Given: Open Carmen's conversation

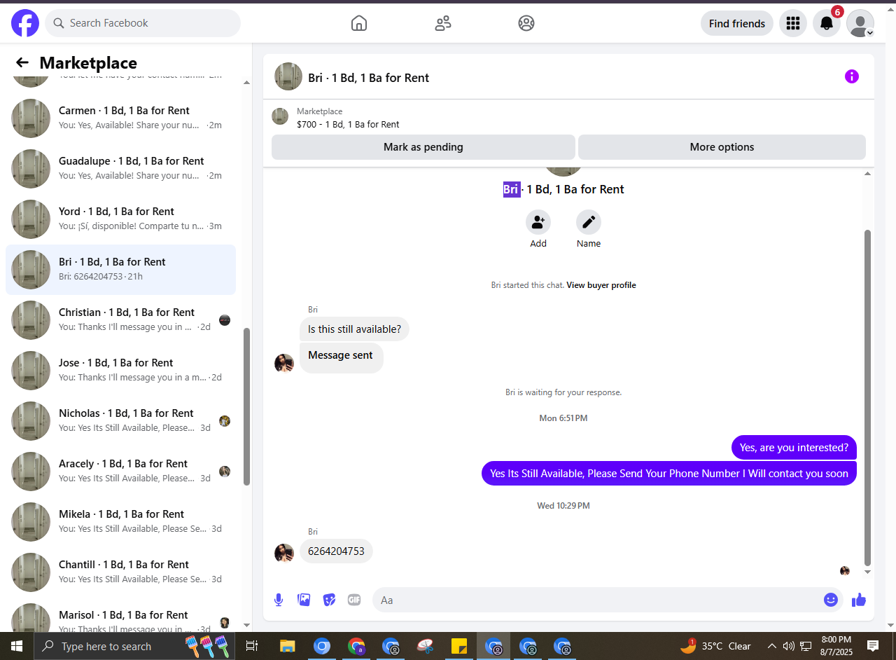Looking at the screenshot, I should pyautogui.click(x=120, y=118).
